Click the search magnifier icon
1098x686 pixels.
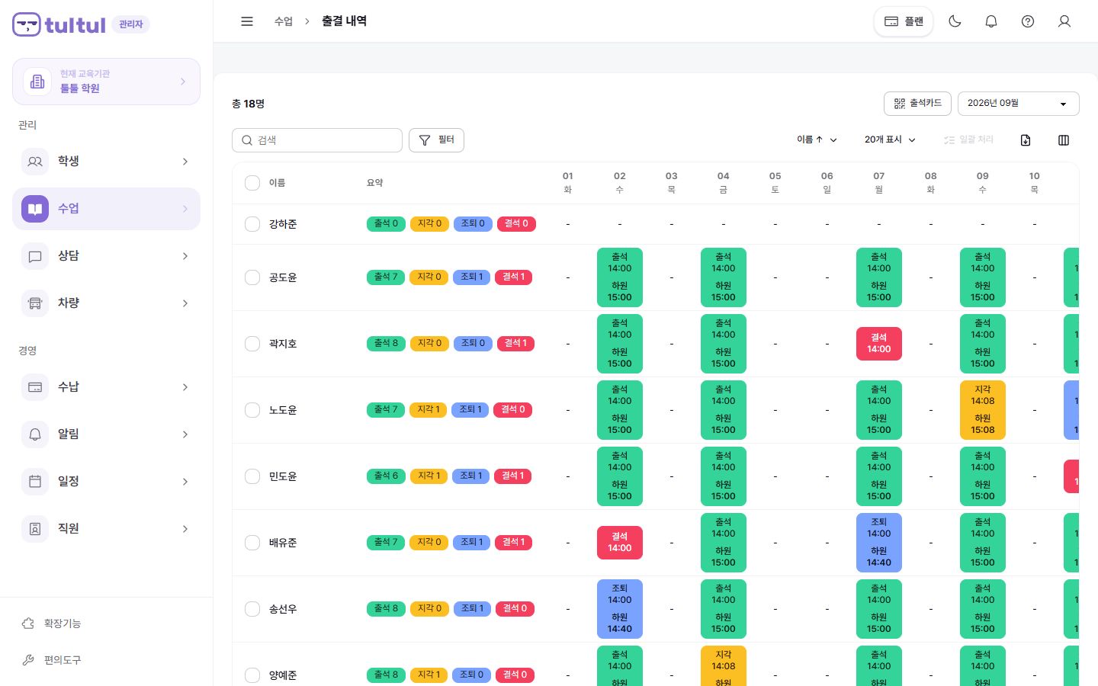(247, 140)
